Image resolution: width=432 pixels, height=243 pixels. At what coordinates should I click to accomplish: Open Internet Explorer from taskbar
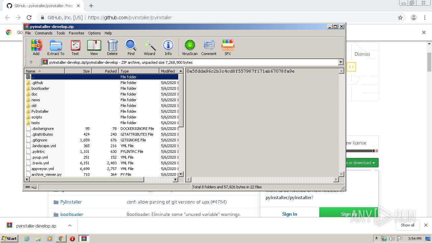(x=27, y=239)
